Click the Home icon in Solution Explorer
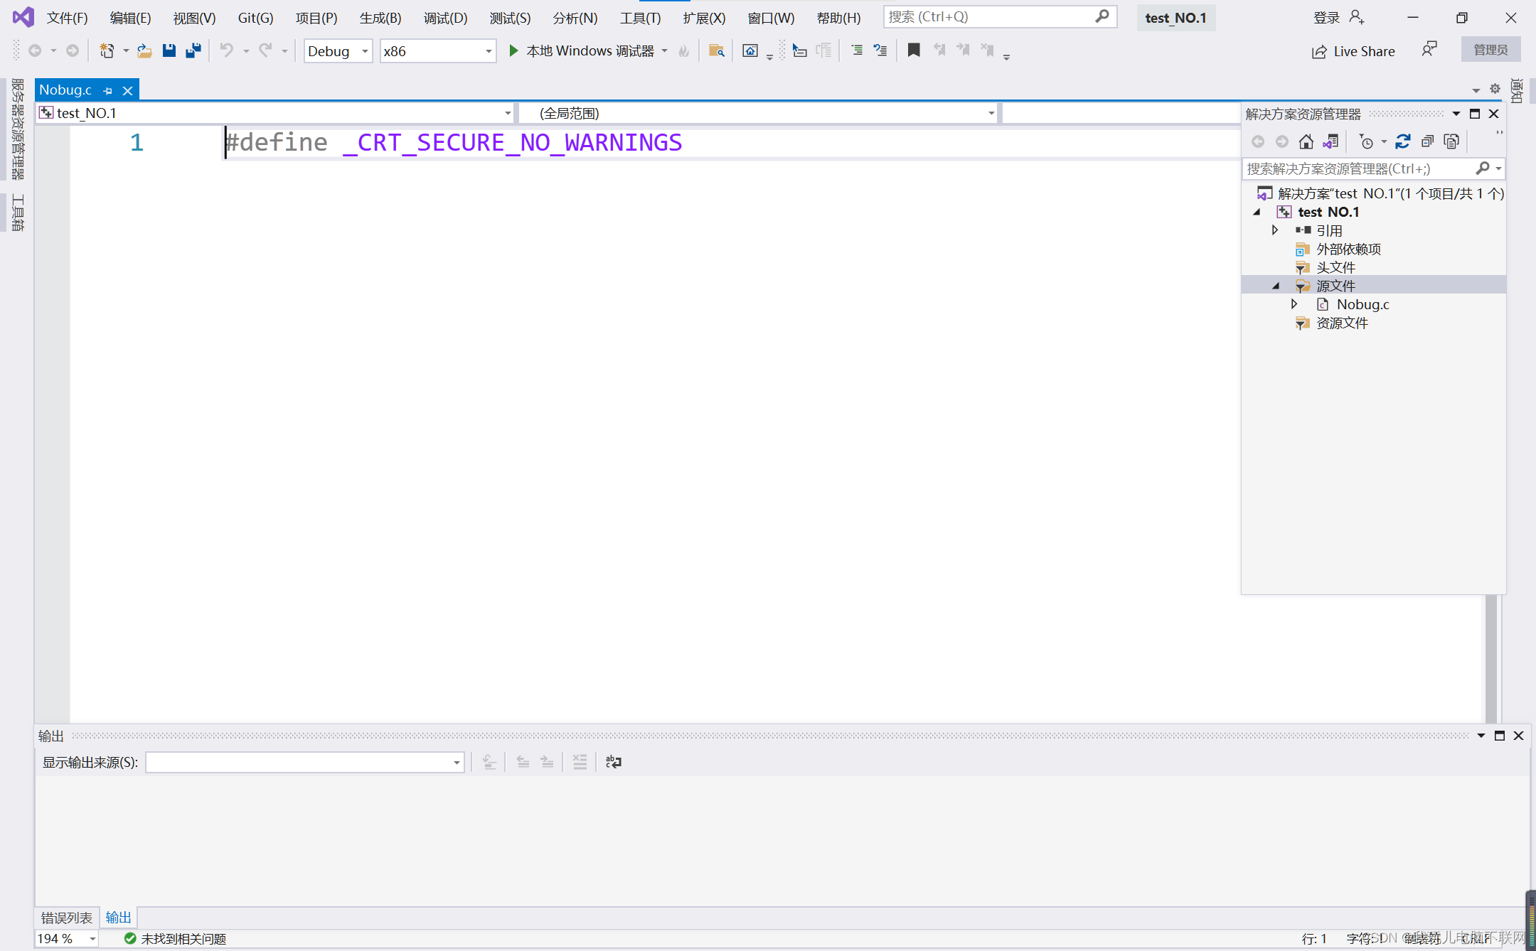The image size is (1536, 951). pyautogui.click(x=1306, y=141)
